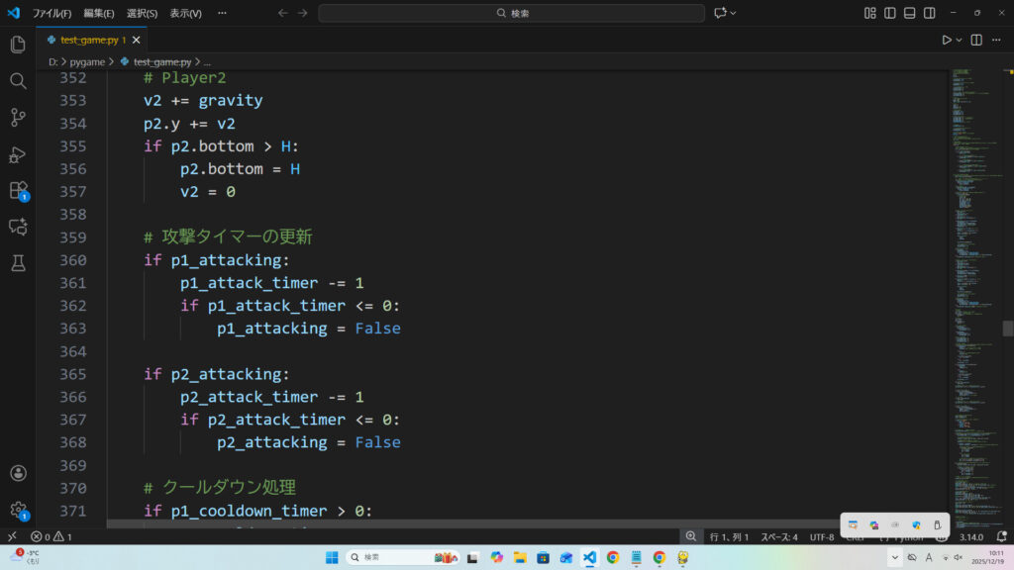The width and height of the screenshot is (1014, 570).
Task: Run the Python file with play button
Action: 947,40
